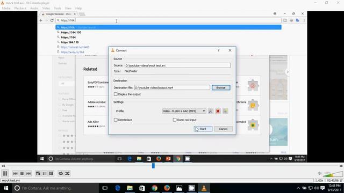Delete selected profile with red X icon

(x=218, y=111)
